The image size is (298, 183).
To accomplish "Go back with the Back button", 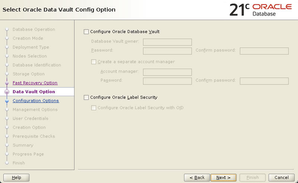I will pyautogui.click(x=197, y=177).
